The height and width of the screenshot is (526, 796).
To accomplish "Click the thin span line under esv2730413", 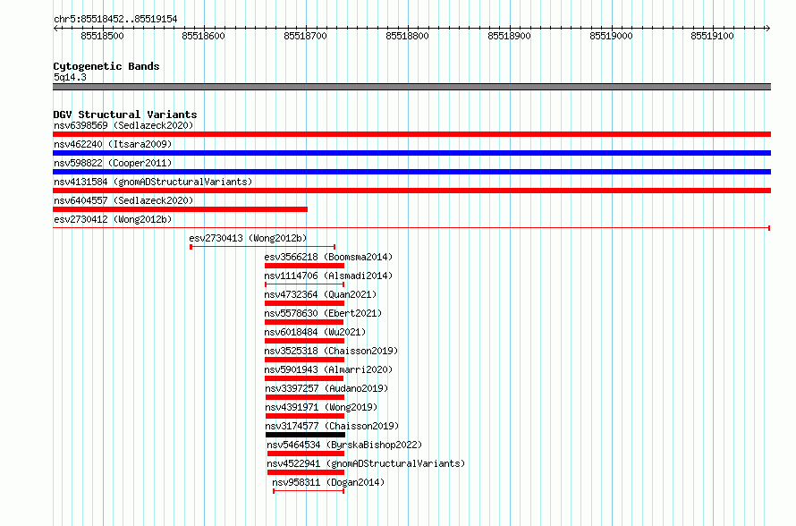I will [x=262, y=247].
